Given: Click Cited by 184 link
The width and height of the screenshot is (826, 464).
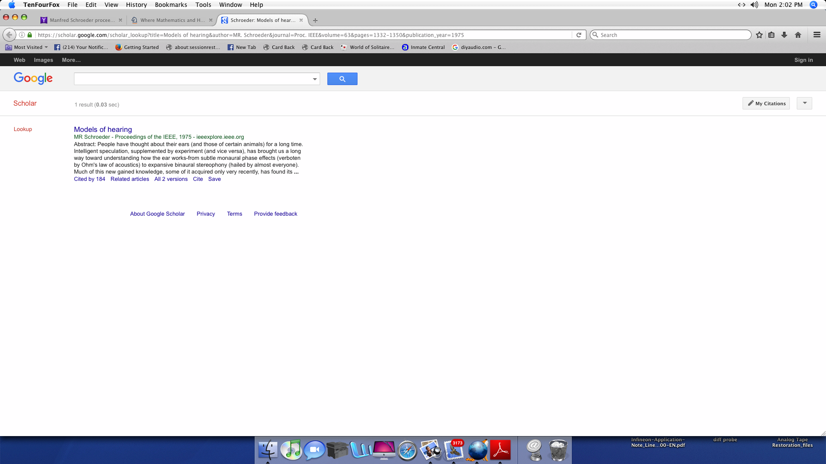Looking at the screenshot, I should click(89, 179).
